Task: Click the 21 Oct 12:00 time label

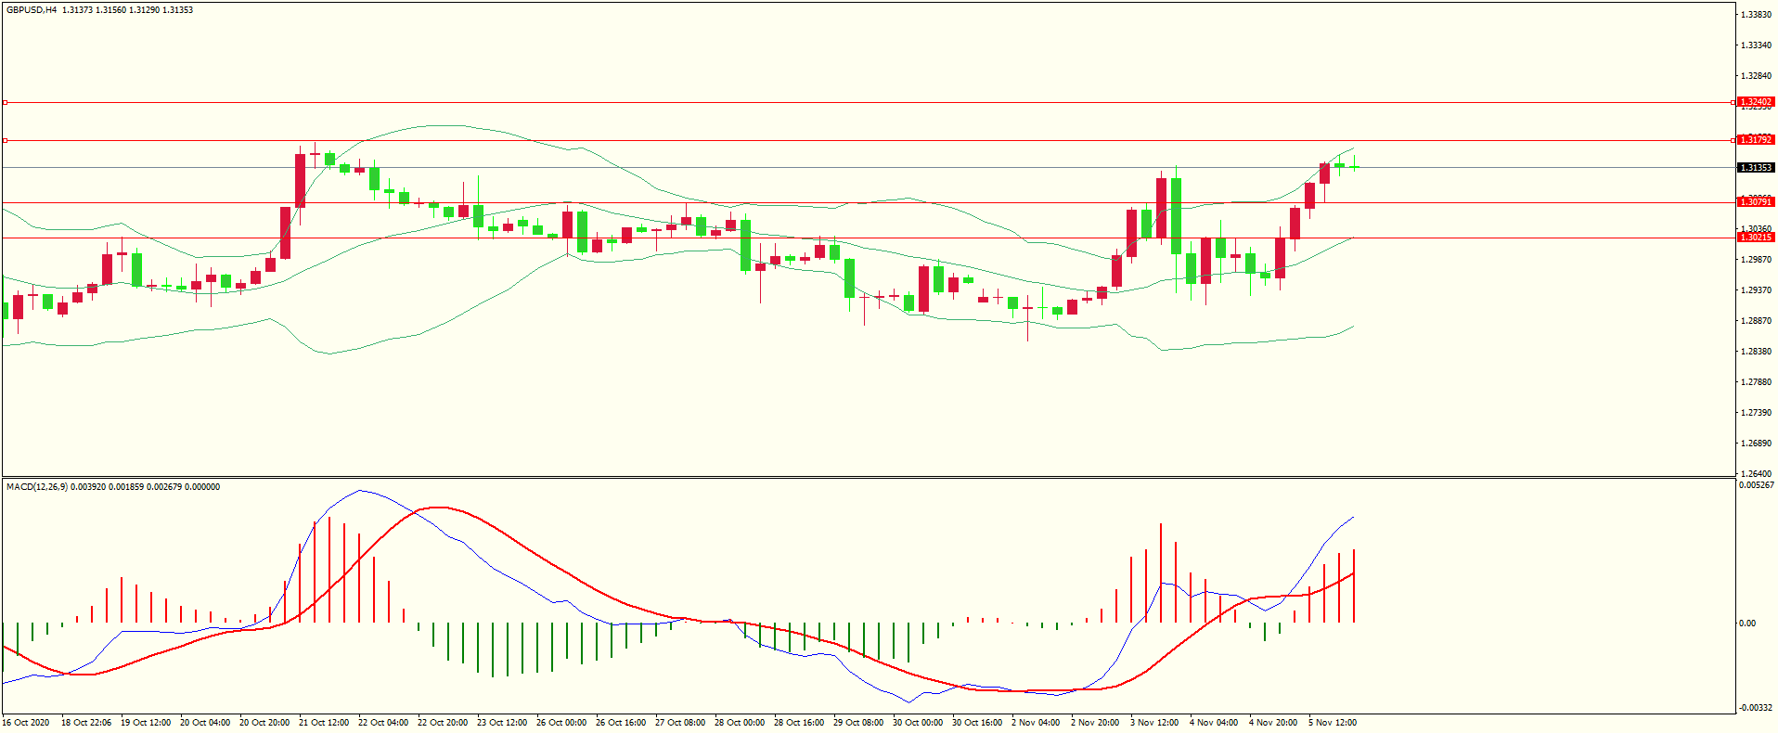Action: (x=324, y=723)
